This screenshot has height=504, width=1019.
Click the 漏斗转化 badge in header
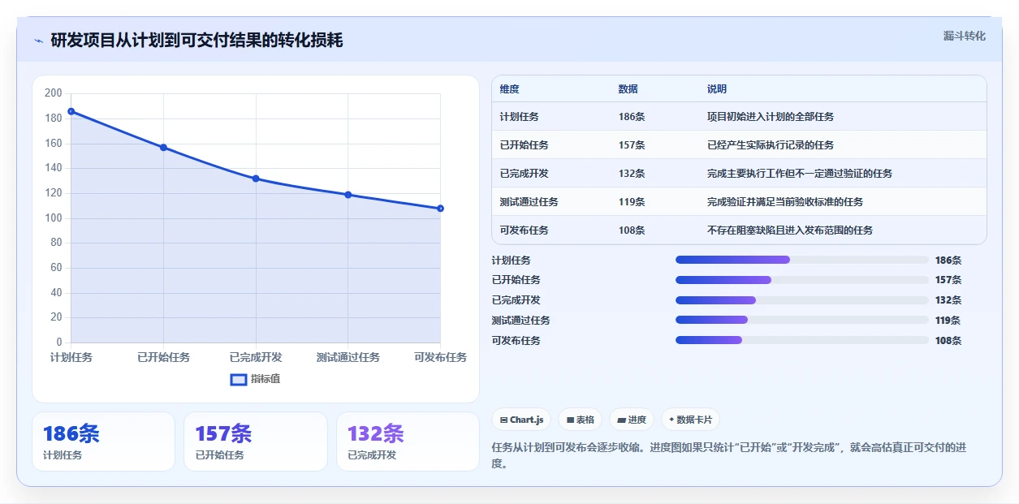[965, 37]
